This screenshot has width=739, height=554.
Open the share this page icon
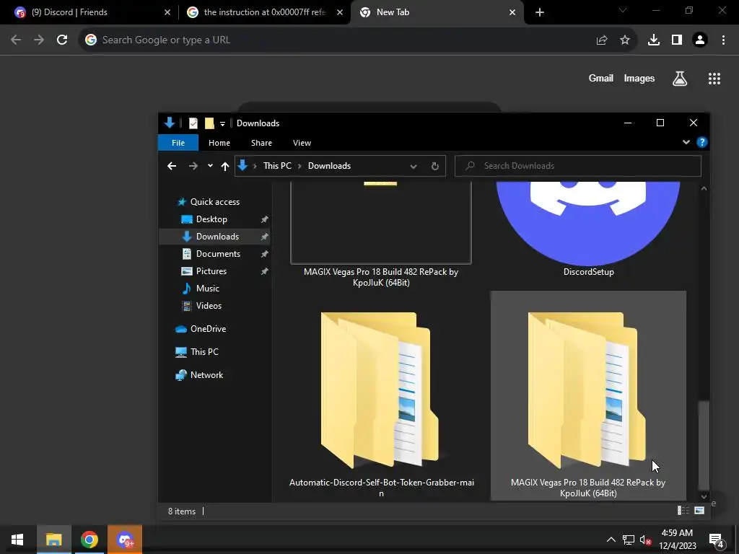point(602,40)
